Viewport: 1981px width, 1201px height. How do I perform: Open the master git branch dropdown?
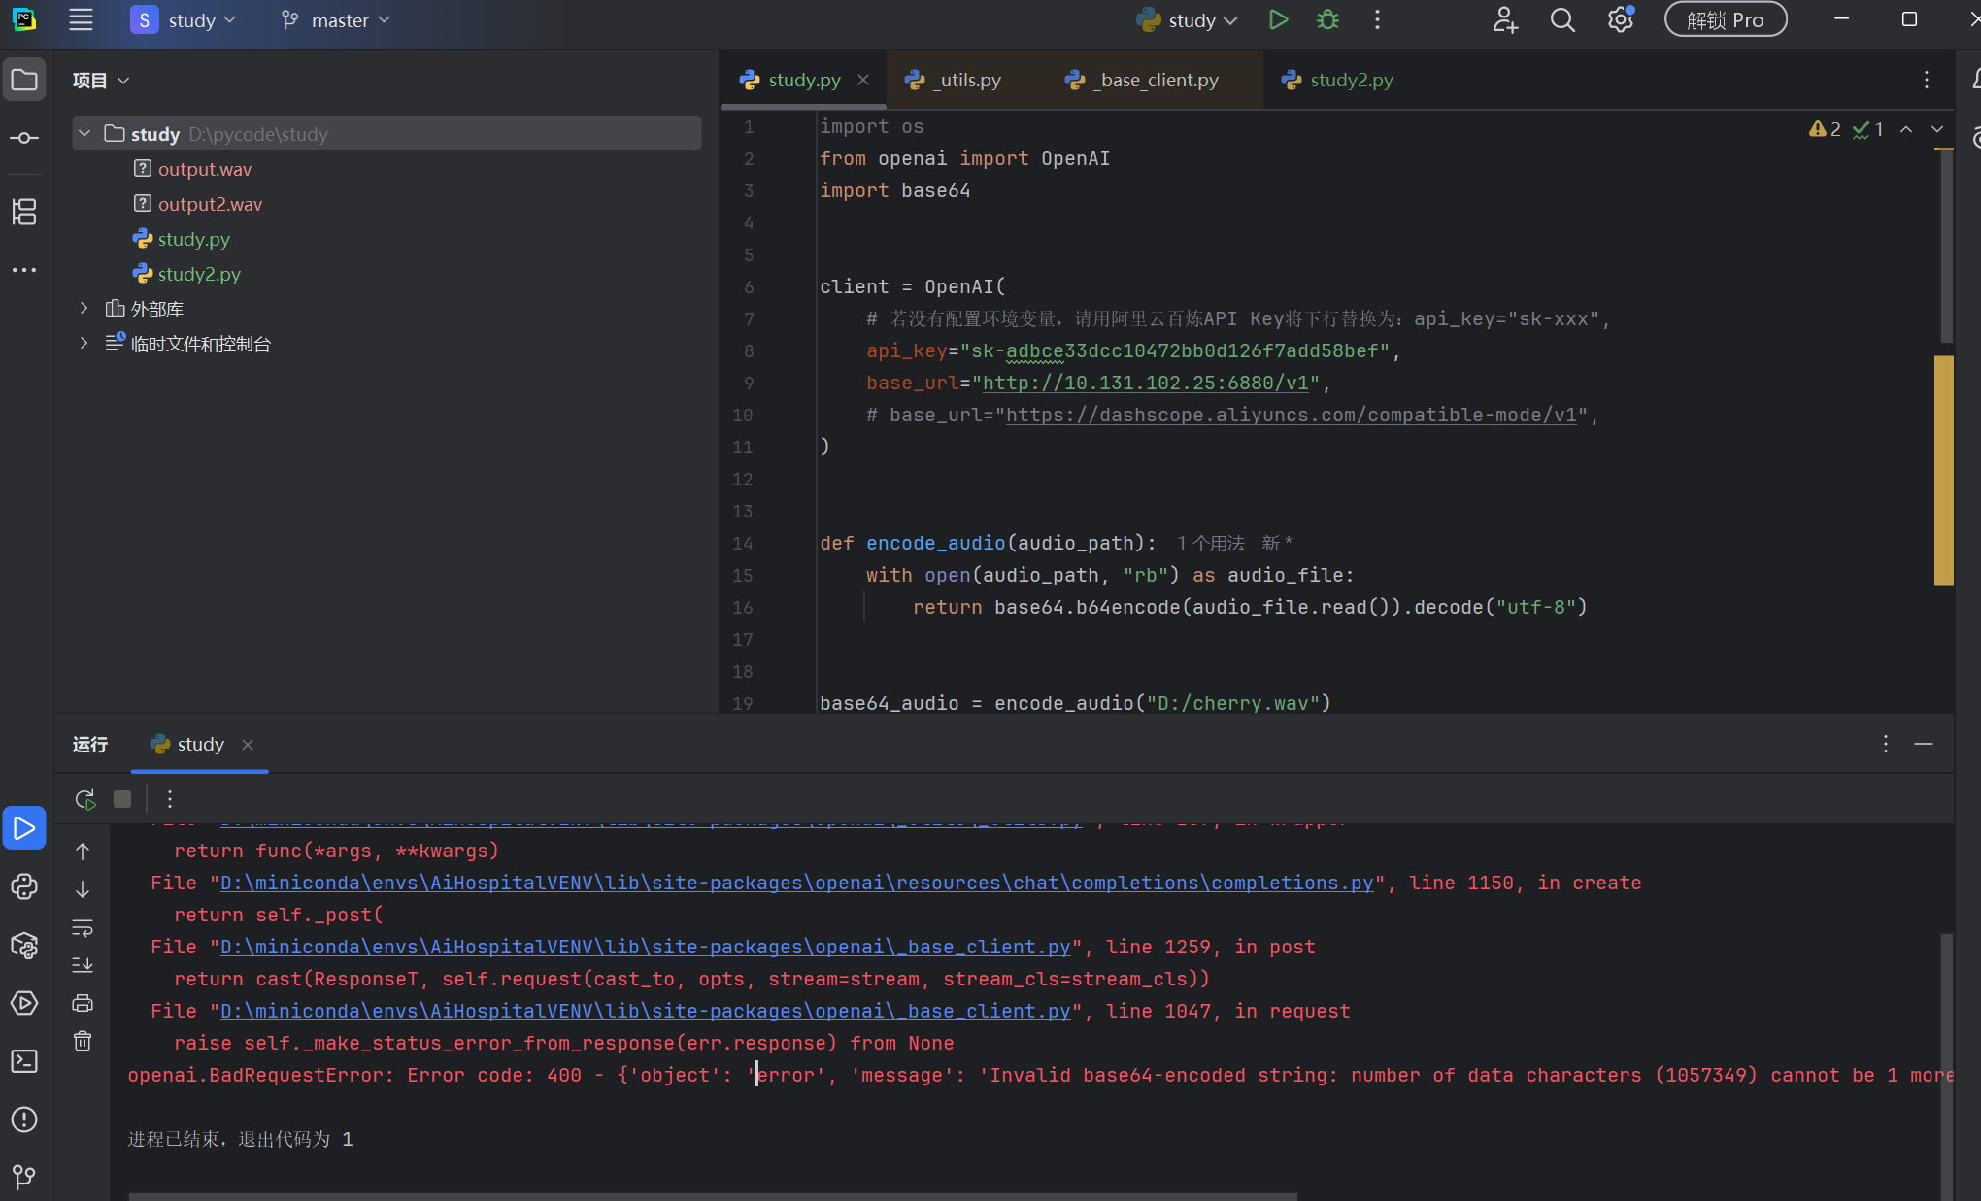click(335, 20)
